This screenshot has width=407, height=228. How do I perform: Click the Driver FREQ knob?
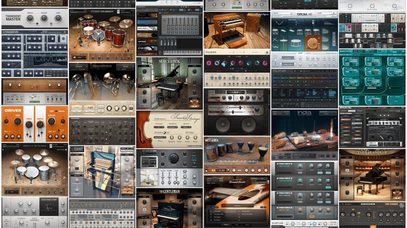click(29, 124)
